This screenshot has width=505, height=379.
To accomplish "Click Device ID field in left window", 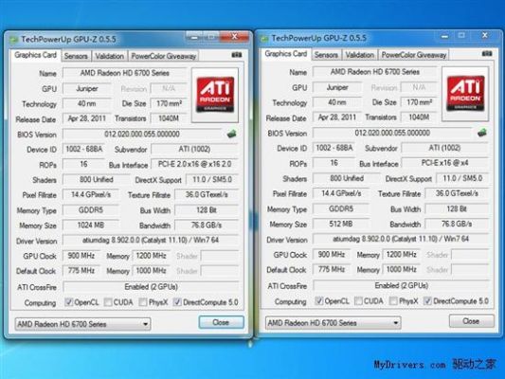I will tap(84, 149).
